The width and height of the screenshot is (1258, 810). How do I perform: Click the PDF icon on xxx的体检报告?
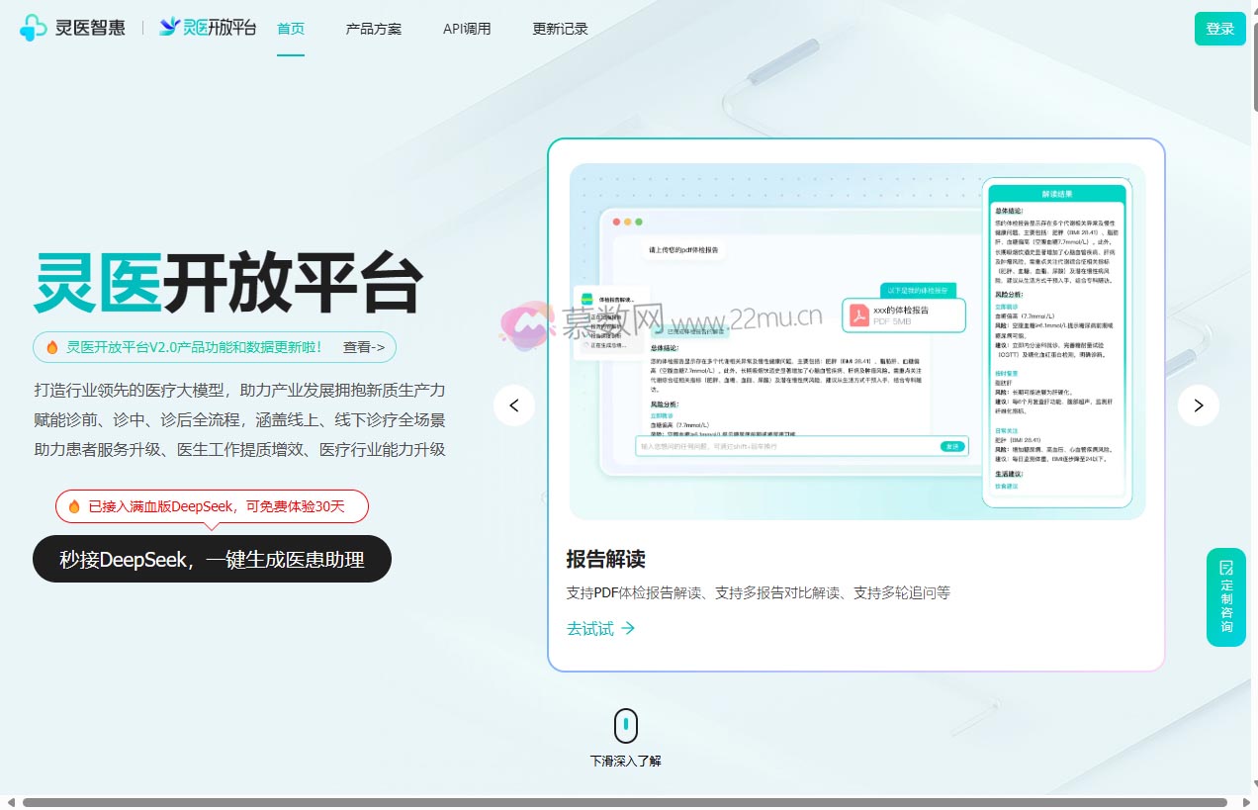pyautogui.click(x=858, y=316)
